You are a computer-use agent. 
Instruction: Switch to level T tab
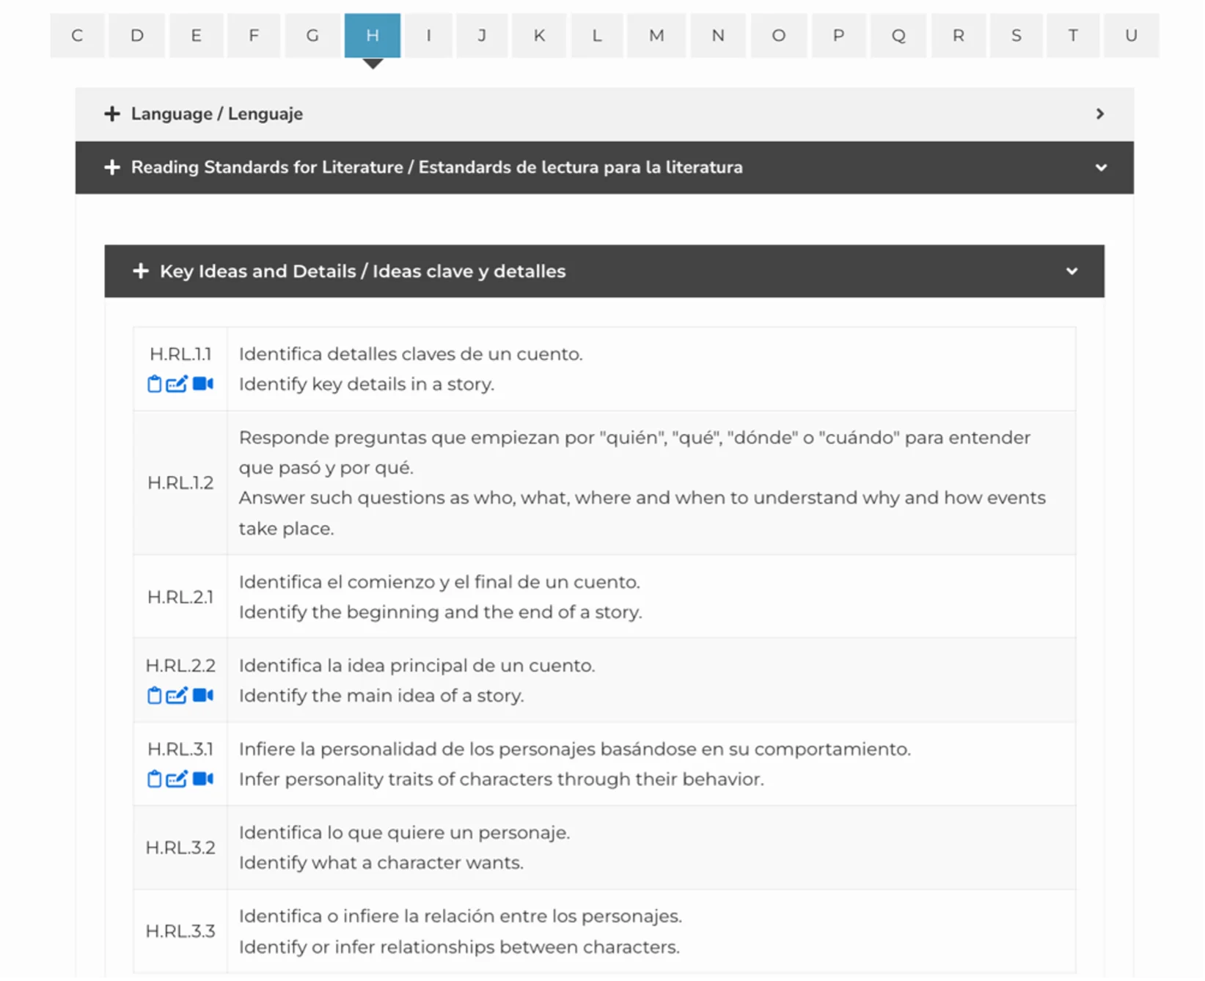[x=1073, y=35]
